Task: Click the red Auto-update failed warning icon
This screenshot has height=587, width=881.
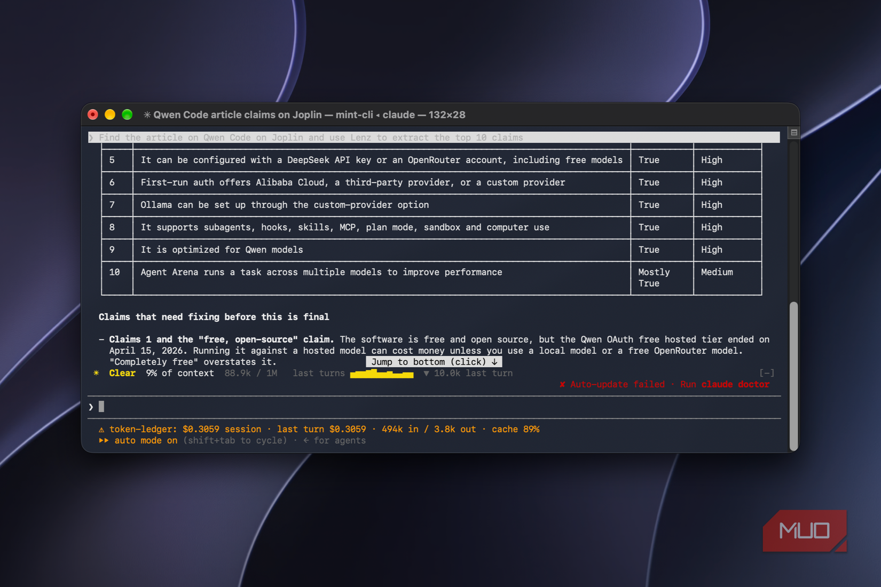Action: [562, 384]
